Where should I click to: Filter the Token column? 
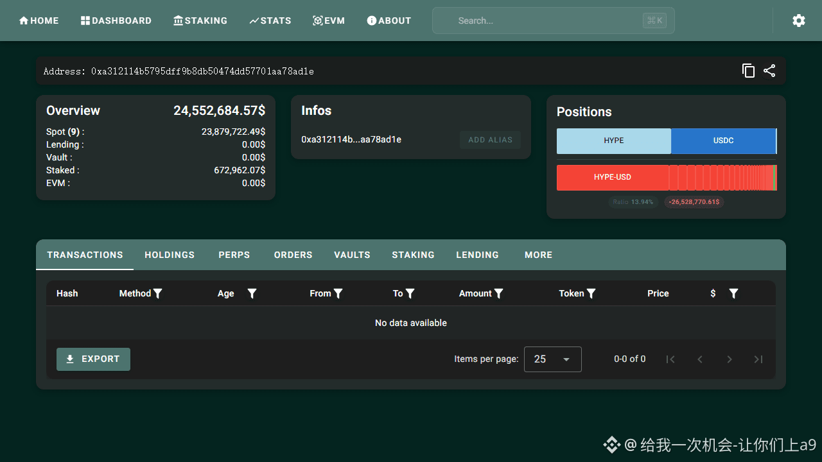tap(591, 293)
